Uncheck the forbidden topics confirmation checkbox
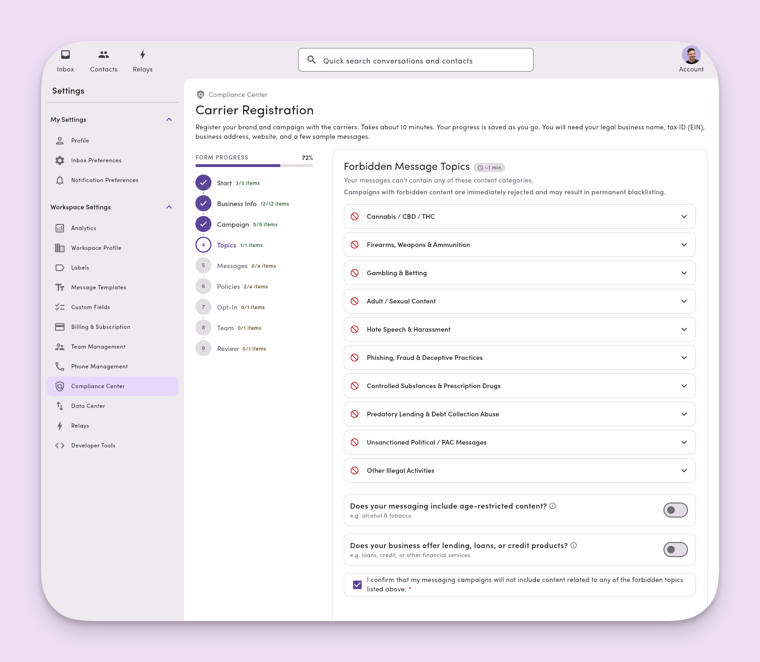This screenshot has width=760, height=662. 357,585
